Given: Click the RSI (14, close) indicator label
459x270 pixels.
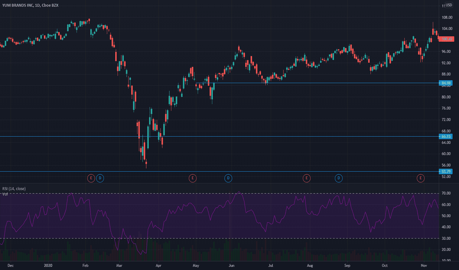Looking at the screenshot, I should pos(14,189).
